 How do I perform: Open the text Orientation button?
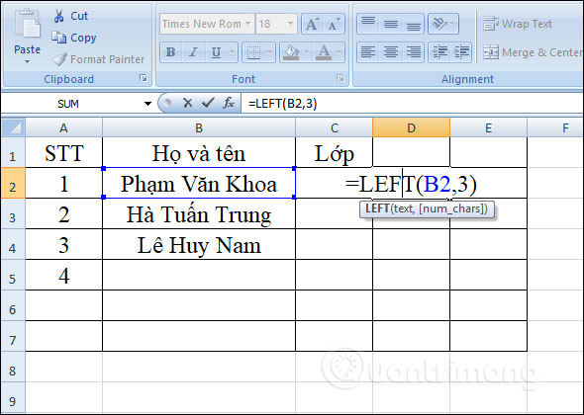pos(442,24)
